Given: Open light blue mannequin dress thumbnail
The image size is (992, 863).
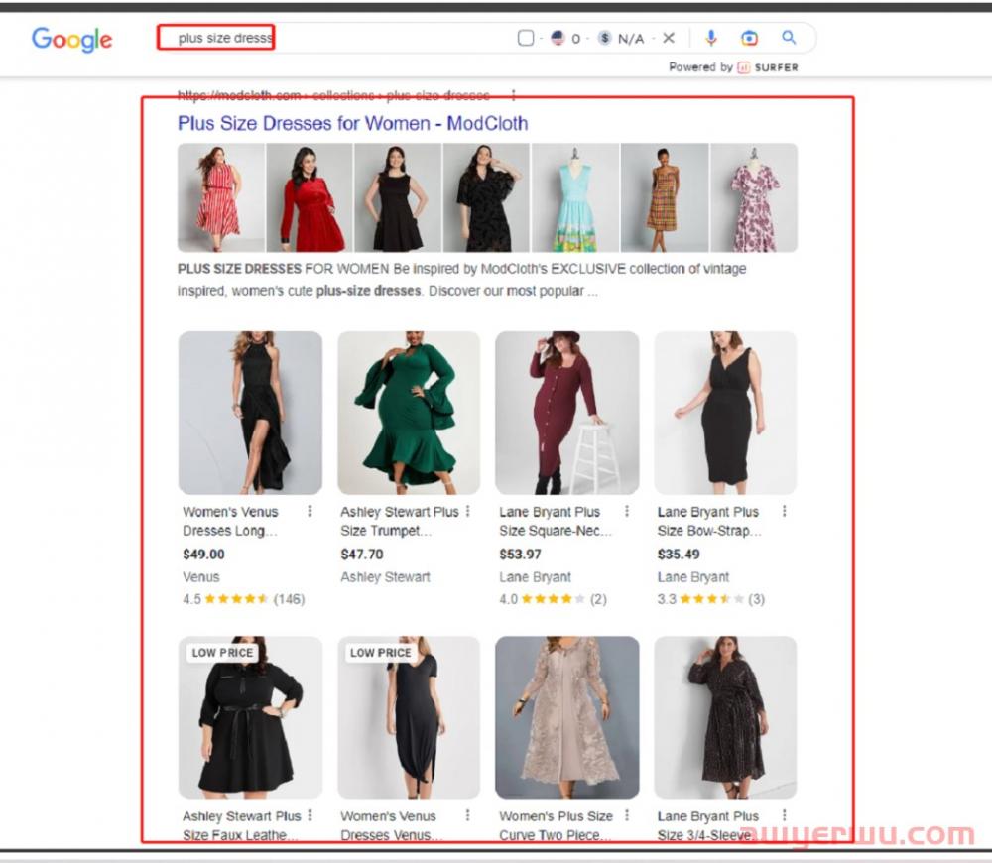Looking at the screenshot, I should pos(575,197).
